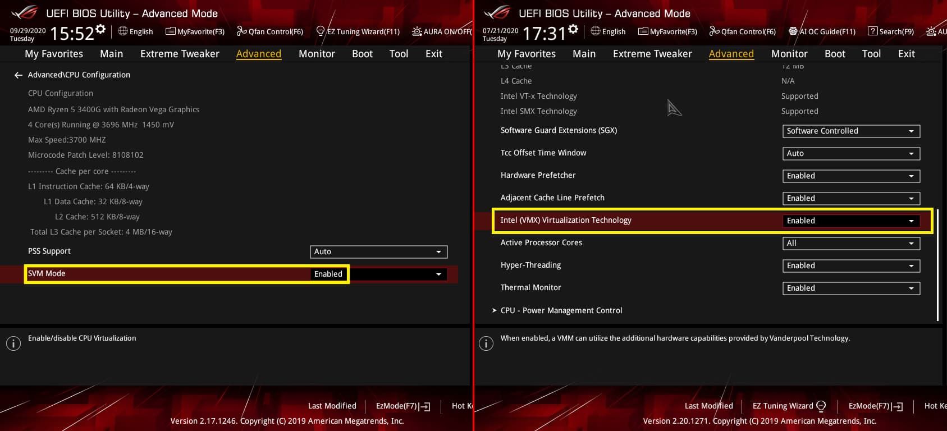947x431 pixels.
Task: Click the 07/21/2020 date in right window
Action: [501, 31]
